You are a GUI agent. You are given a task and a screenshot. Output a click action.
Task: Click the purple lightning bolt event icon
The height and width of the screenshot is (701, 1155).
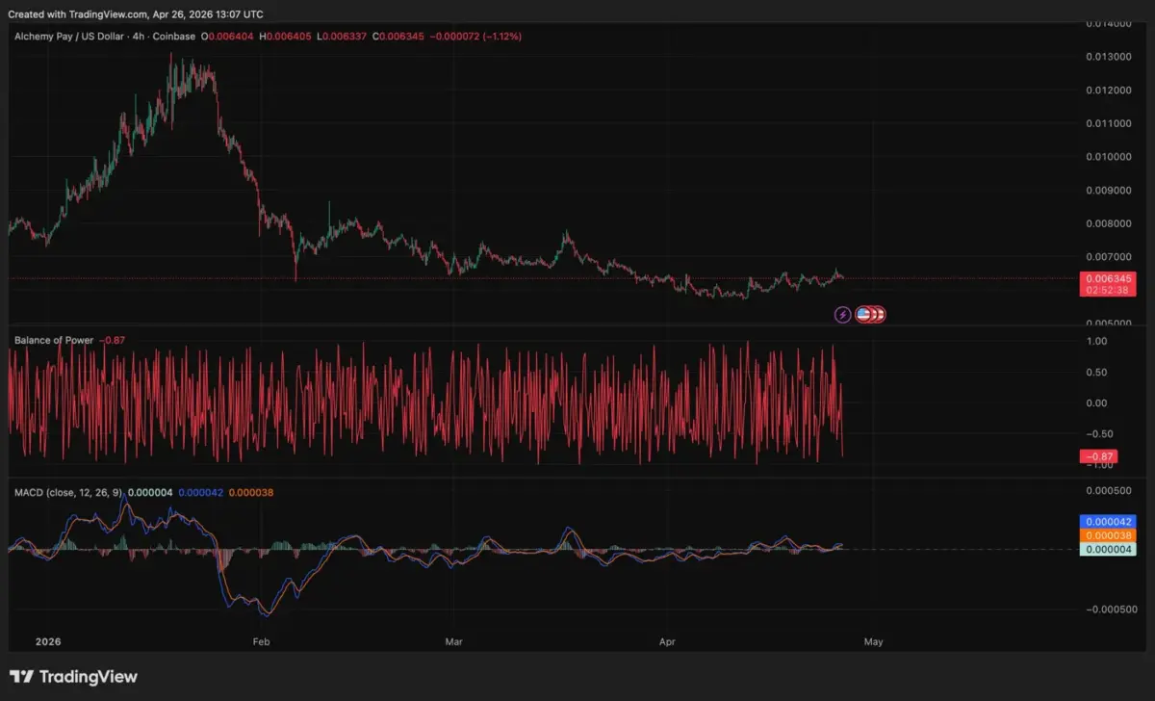pyautogui.click(x=842, y=314)
